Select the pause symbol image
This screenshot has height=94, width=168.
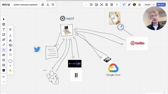(x=76, y=75)
